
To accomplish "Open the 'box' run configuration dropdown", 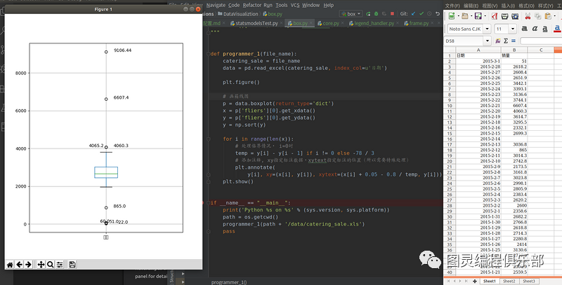I will pos(351,14).
